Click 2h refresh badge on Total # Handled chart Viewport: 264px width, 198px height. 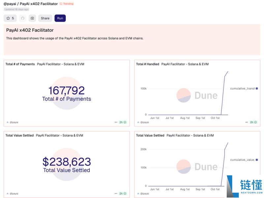253,122
